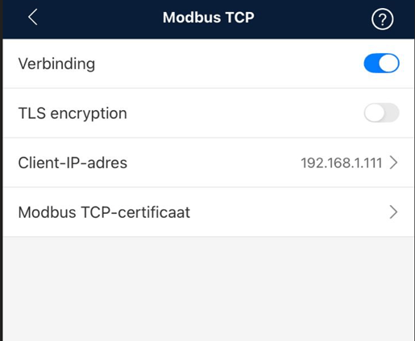Image resolution: width=415 pixels, height=341 pixels.
Task: Click the empty gray area below the list
Action: [209, 289]
